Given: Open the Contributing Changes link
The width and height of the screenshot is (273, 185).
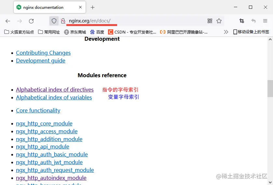Looking at the screenshot, I should coord(43,53).
